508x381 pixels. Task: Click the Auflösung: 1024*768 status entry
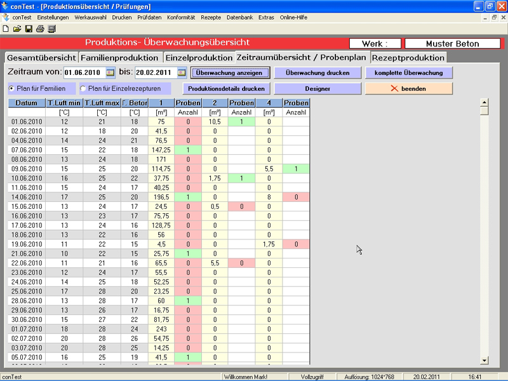(370, 377)
